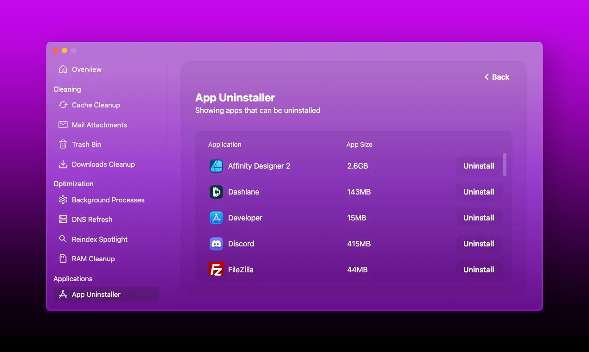Uninstall the Developer app

pyautogui.click(x=479, y=218)
